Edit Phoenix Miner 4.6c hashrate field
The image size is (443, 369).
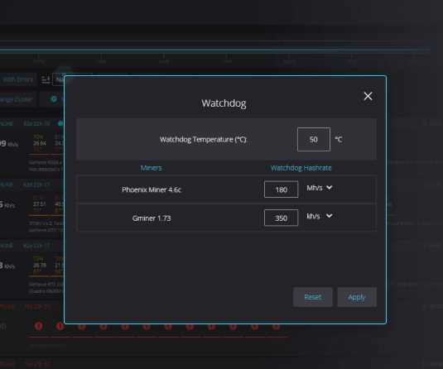[281, 189]
